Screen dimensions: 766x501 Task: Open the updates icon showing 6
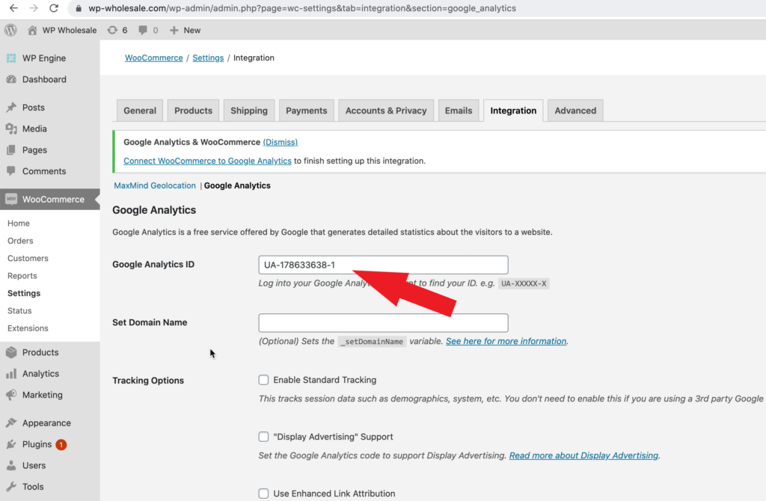click(x=112, y=30)
